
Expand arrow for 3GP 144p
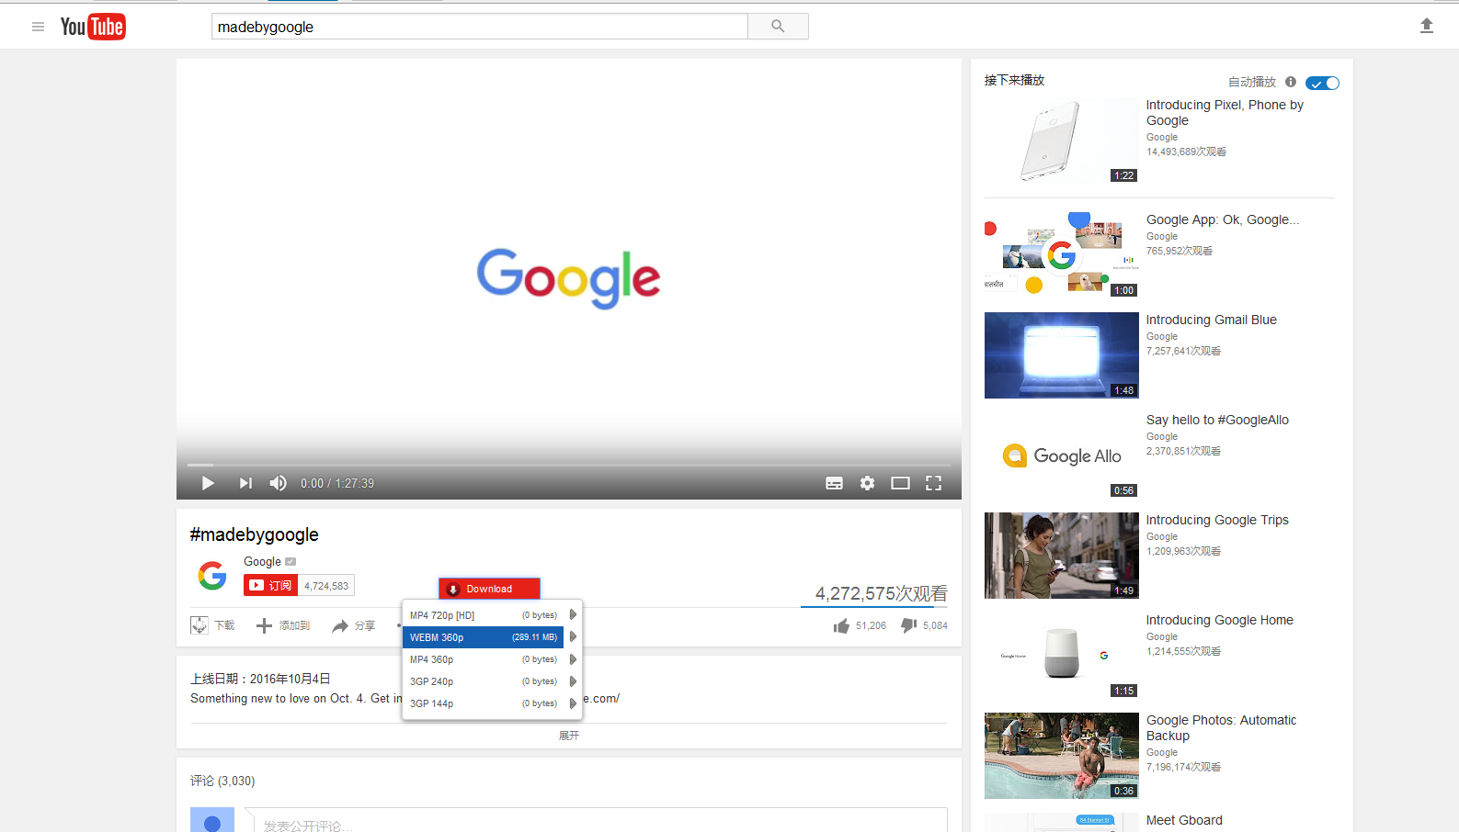tap(573, 703)
